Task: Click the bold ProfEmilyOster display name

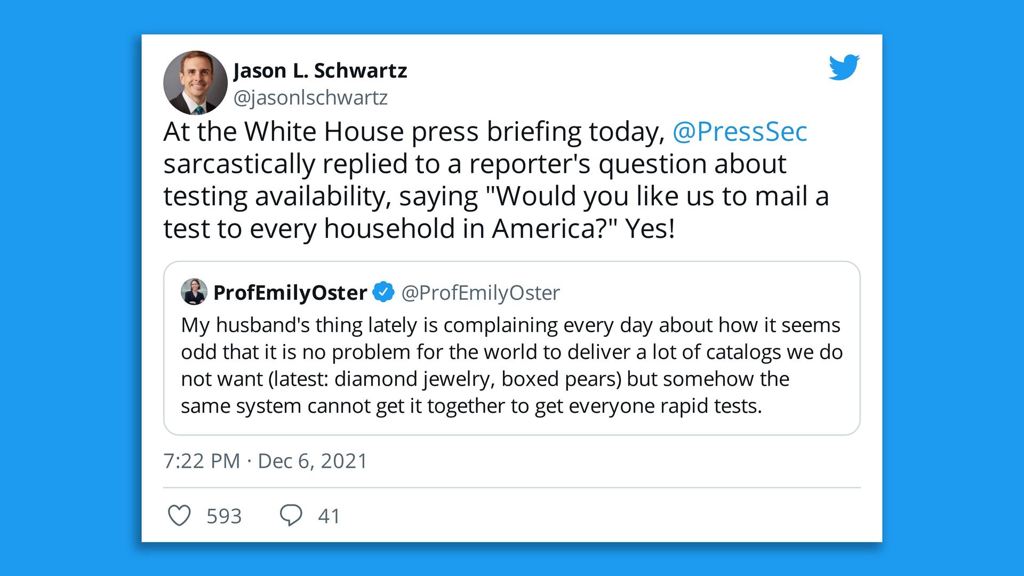Action: coord(290,293)
